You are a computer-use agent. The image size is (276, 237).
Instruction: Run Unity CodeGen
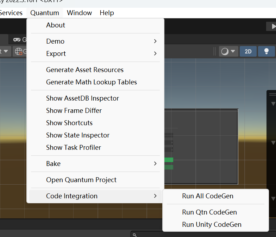click(215, 224)
